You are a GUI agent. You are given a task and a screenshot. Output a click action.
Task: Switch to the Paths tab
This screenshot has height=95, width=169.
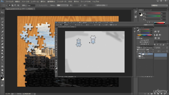(x=156, y=42)
